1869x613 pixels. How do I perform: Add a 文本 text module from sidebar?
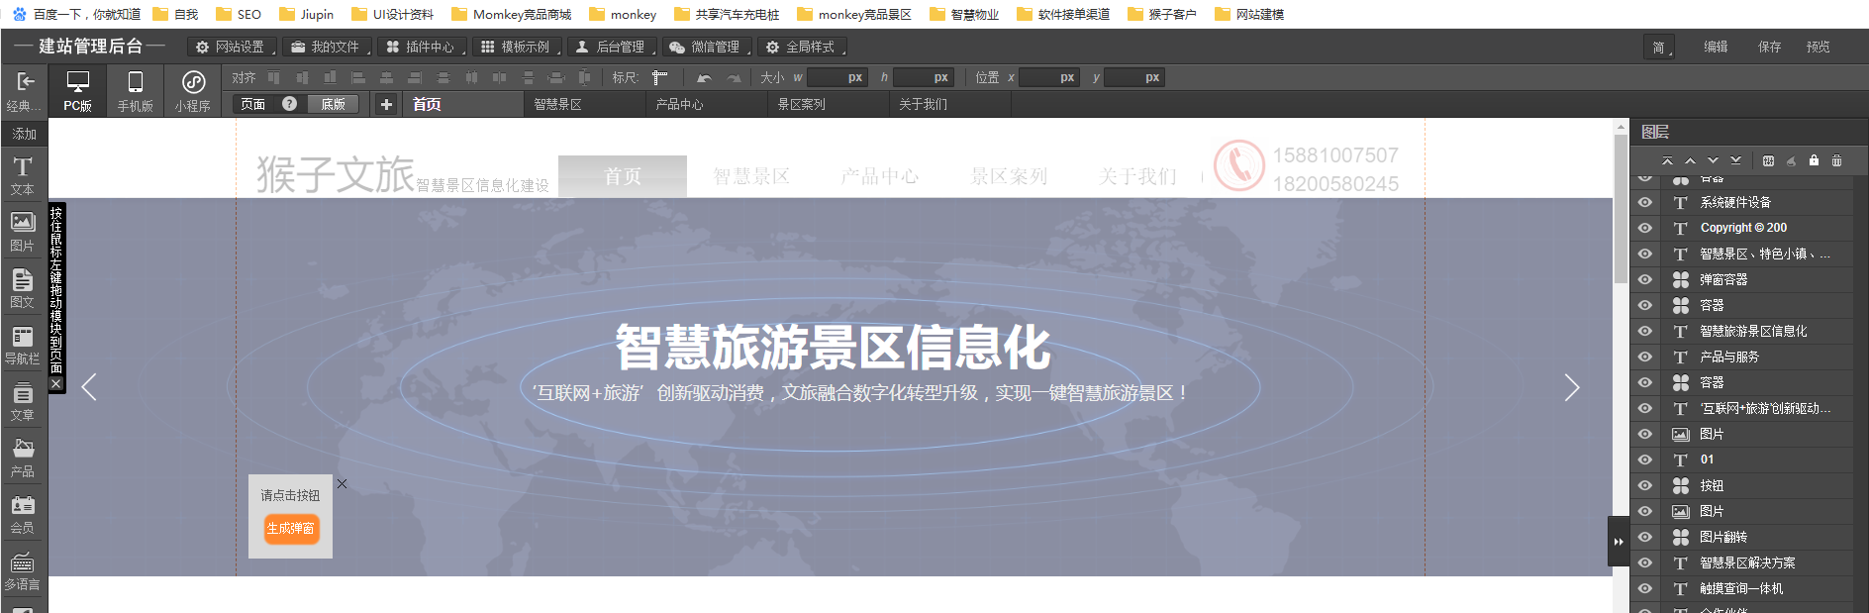tap(23, 174)
